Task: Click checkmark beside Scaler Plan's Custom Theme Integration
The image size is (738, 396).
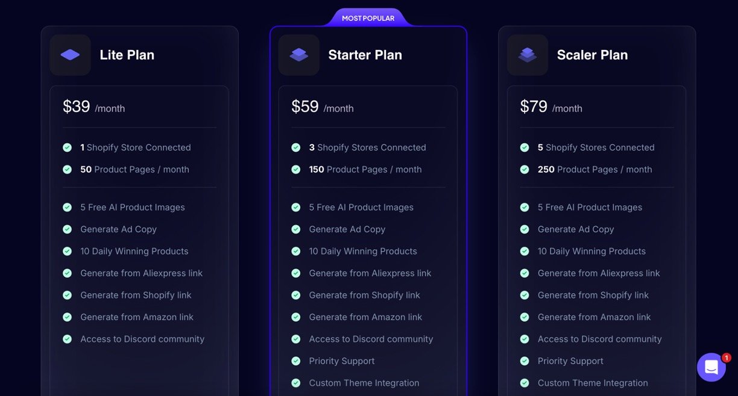Action: (x=525, y=383)
